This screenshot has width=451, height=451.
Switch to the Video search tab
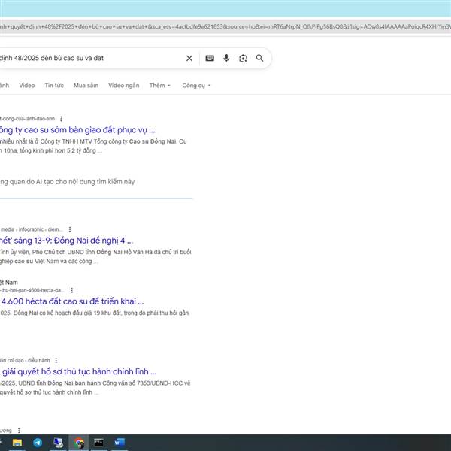(27, 86)
